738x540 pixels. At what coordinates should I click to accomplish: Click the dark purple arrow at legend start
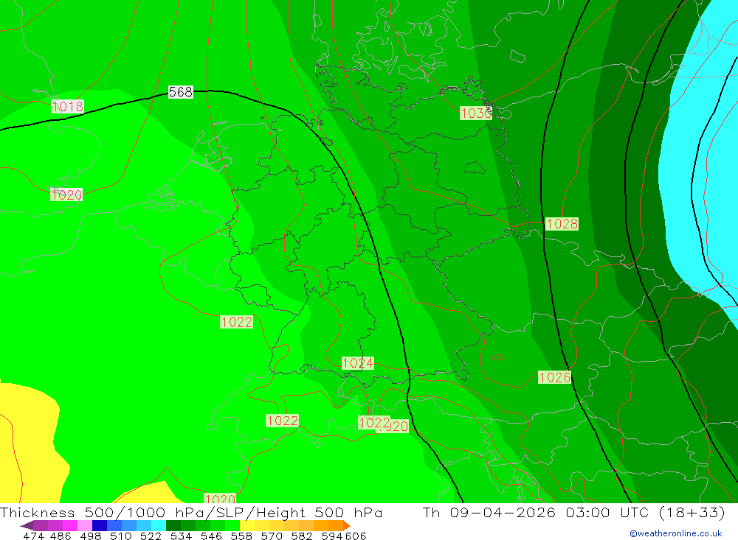(27, 525)
